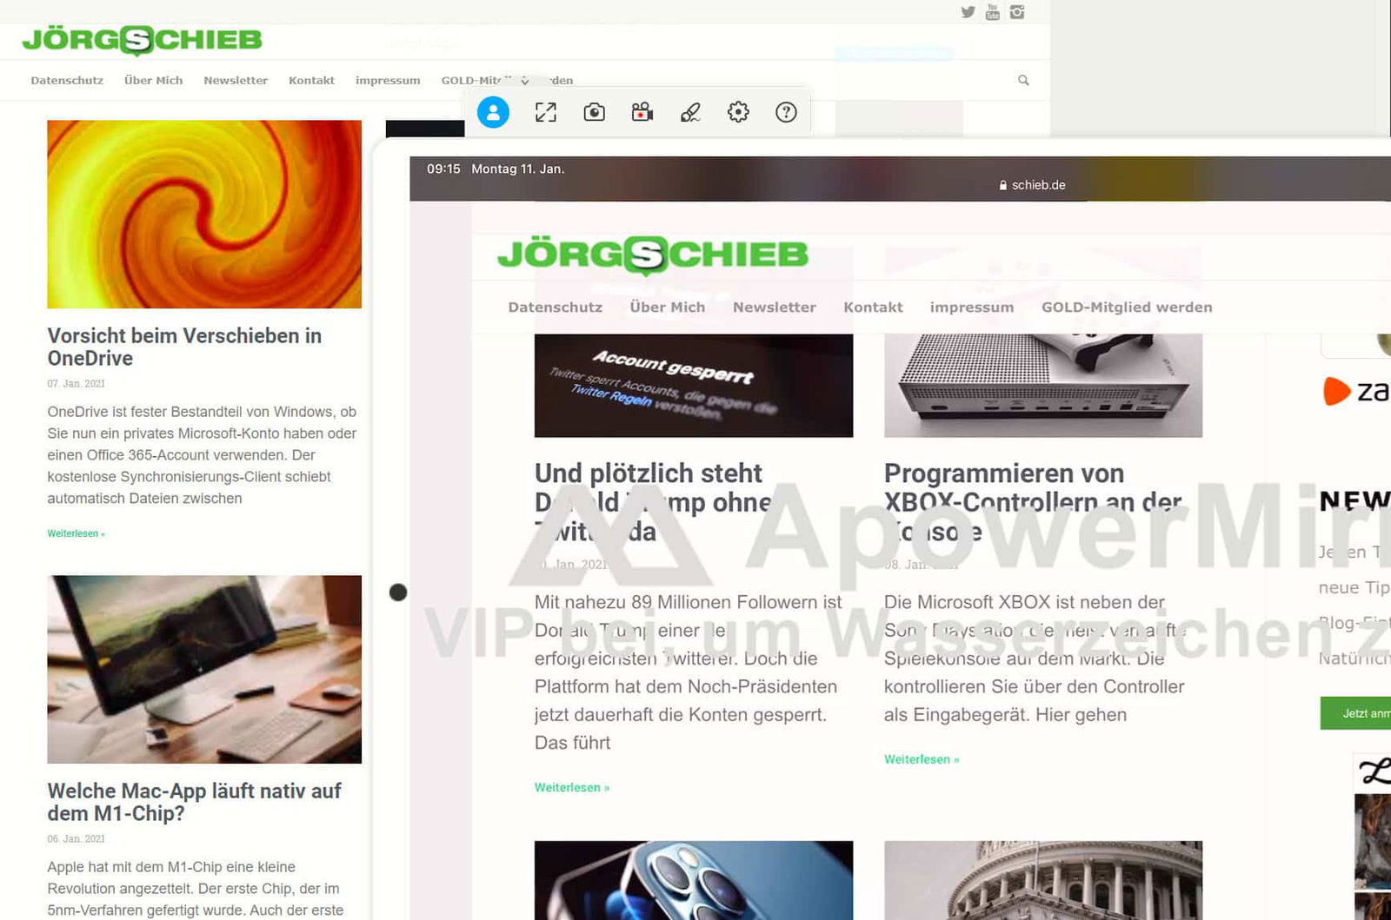This screenshot has height=920, width=1391.
Task: Open headline Vorsicht beim Verschieben in OneDrive
Action: [x=184, y=347]
